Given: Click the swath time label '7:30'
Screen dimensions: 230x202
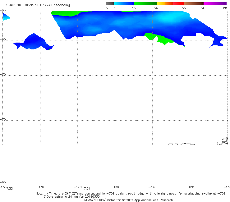Looking at the screenshot, I should tap(10, 189).
